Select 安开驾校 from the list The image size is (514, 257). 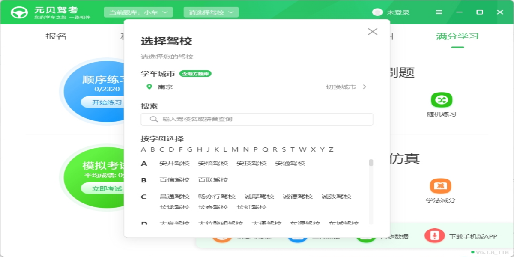click(x=174, y=163)
